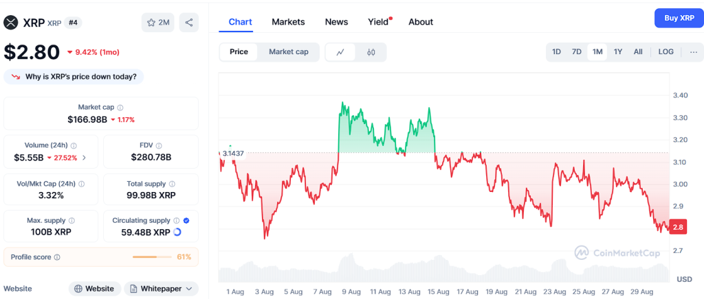Toggle the LOG scale option
The width and height of the screenshot is (704, 299).
[665, 52]
